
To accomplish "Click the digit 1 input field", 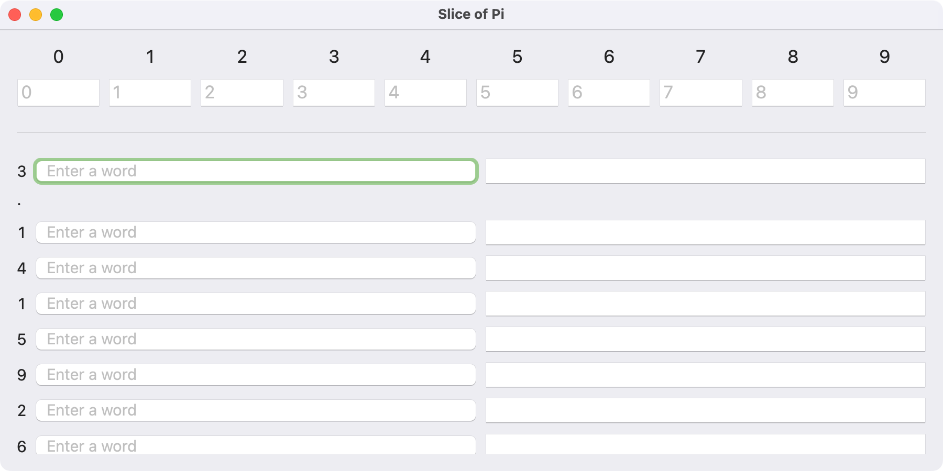I will [x=150, y=93].
